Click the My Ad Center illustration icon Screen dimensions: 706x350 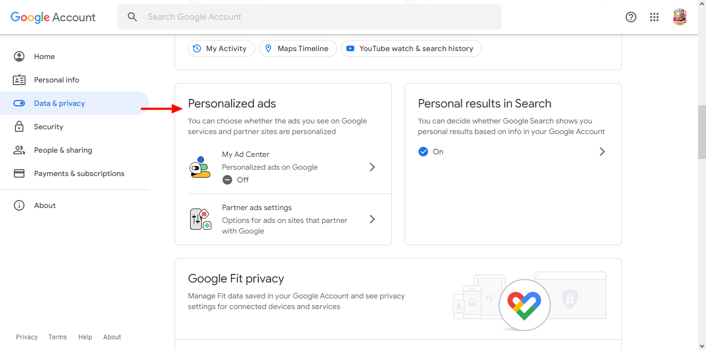(200, 167)
